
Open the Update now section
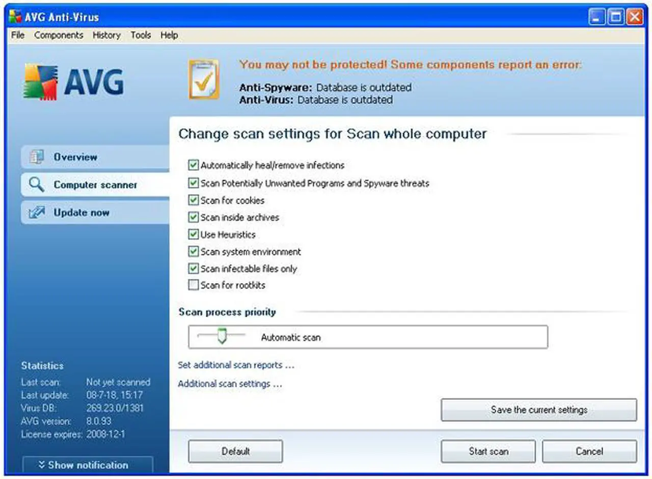[x=95, y=213]
